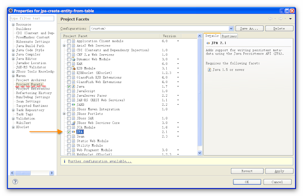Viewport: 303px width, 196px height.
Task: Click the Apply button
Action: coord(279,171)
